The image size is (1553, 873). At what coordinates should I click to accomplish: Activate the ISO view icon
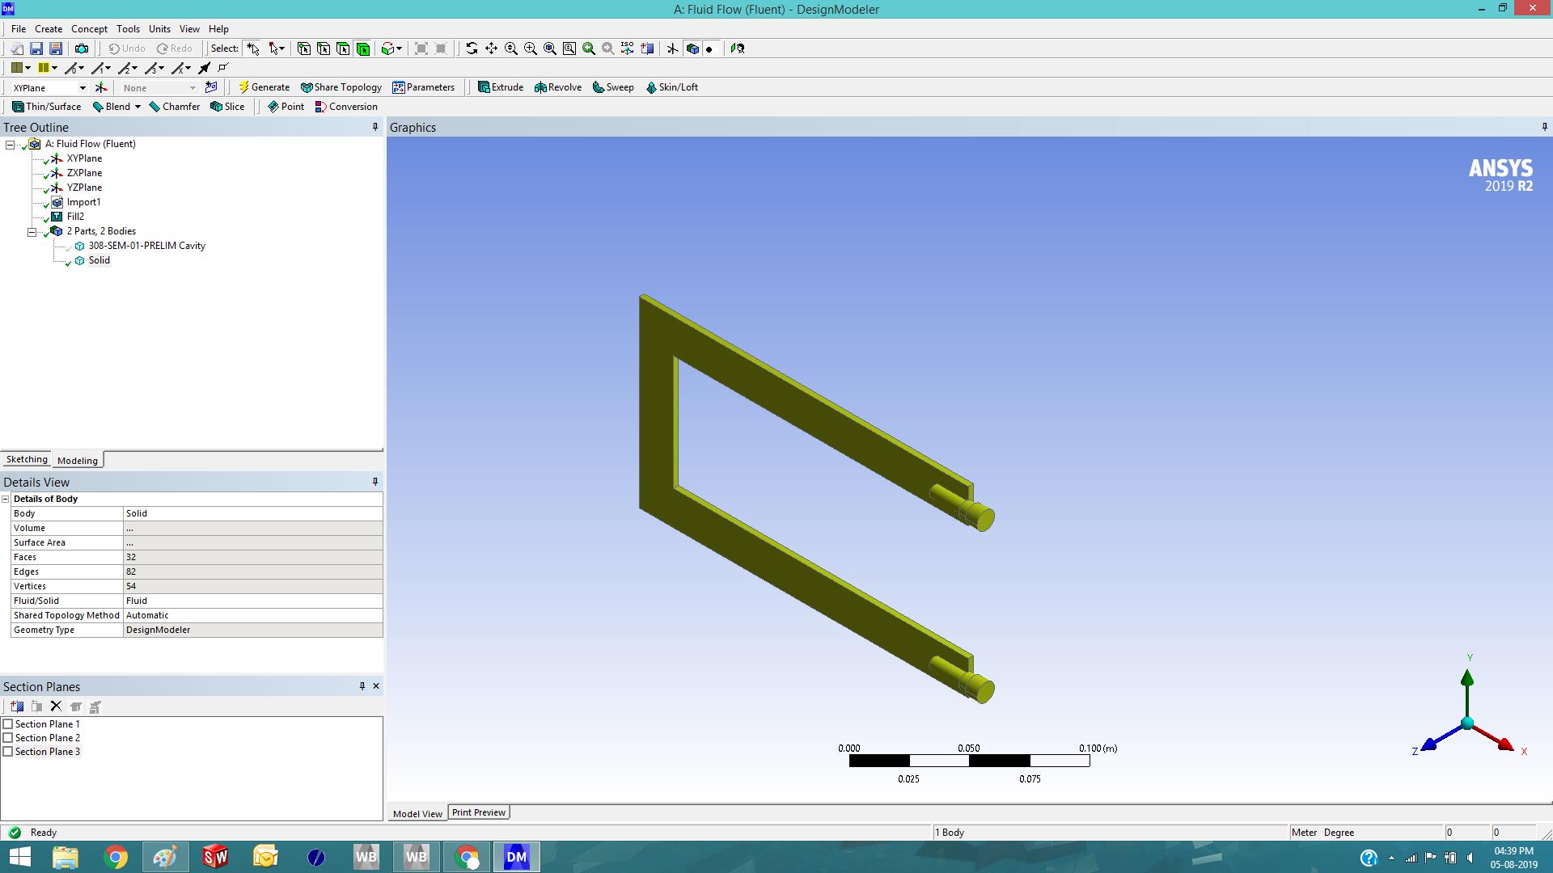[x=628, y=48]
